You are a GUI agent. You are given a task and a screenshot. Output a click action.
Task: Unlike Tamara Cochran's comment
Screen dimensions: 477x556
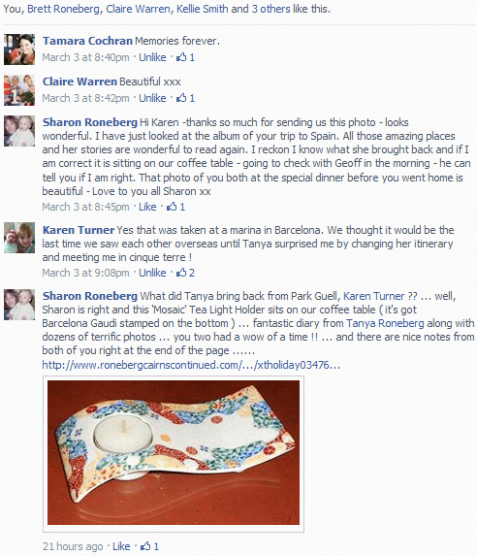152,57
